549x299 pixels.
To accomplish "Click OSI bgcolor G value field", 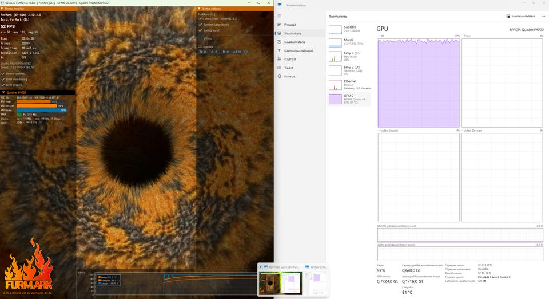I will click(214, 52).
